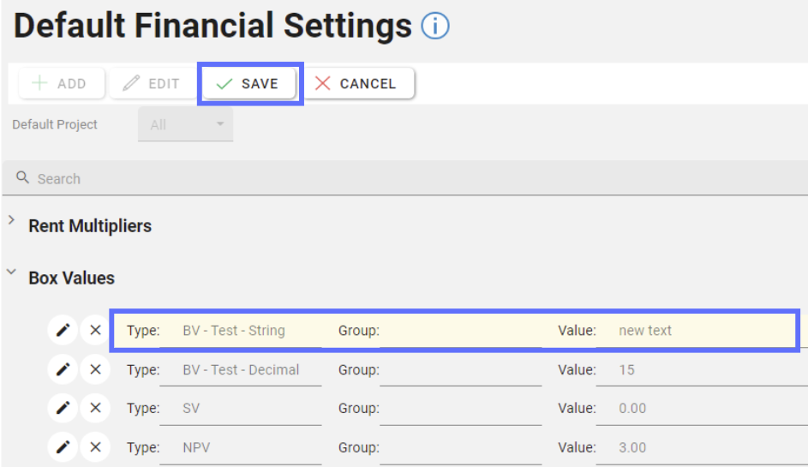Viewport: 808px width, 467px height.
Task: Edit the BV - Test - Decimal row pencil
Action: tap(63, 369)
